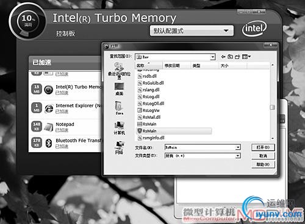Select rslang.dll in file list
The width and height of the screenshot is (305, 224).
(x=148, y=89)
